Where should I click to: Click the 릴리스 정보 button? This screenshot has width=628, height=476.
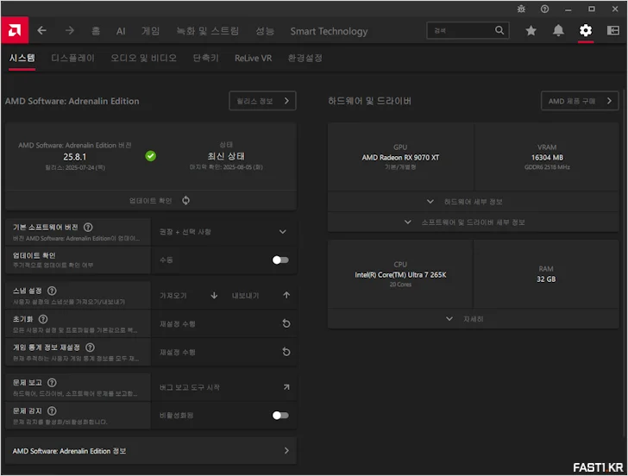click(x=263, y=101)
